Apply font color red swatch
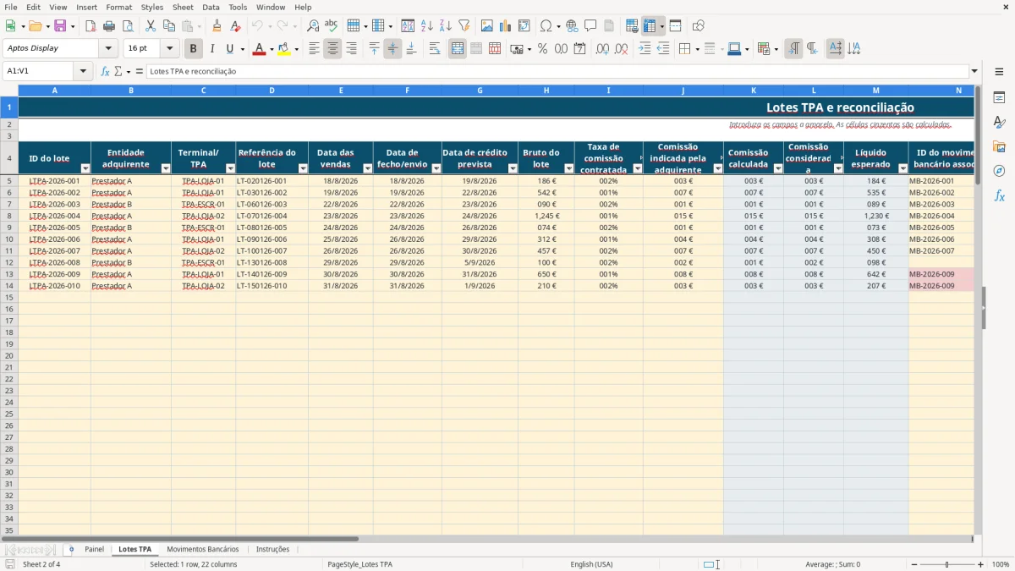The image size is (1015, 571). tap(259, 49)
